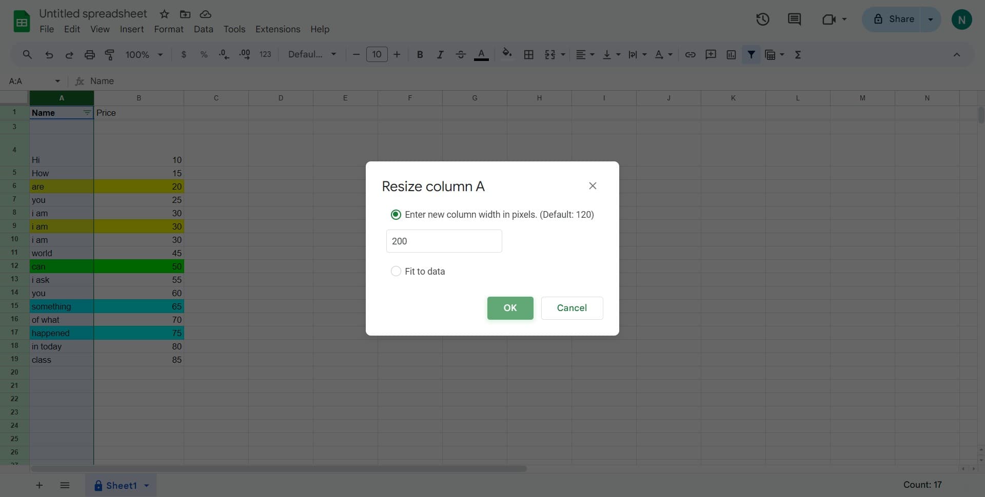Insert a comment
This screenshot has height=497, width=985.
coord(711,54)
